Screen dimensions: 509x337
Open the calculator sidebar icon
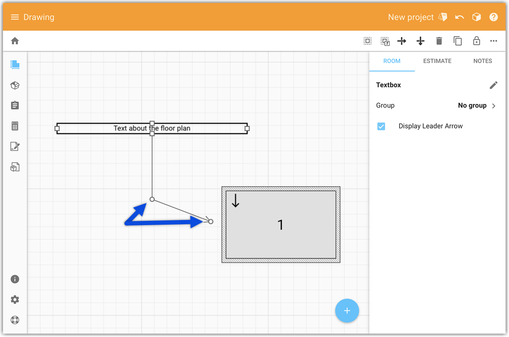[15, 126]
